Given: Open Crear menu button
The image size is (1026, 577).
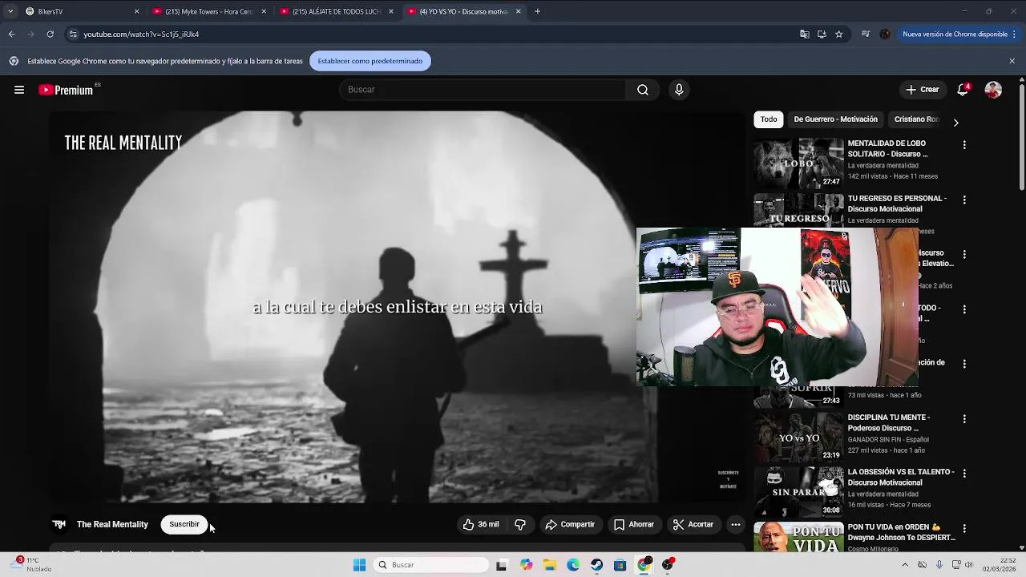Looking at the screenshot, I should [x=923, y=90].
